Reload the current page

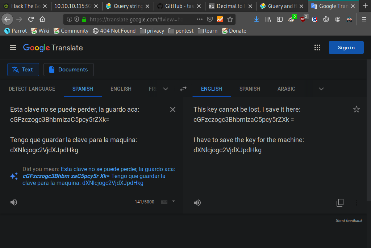[x=31, y=19]
